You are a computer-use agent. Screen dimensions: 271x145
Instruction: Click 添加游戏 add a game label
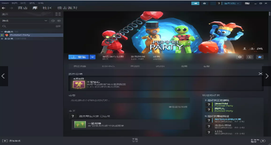pyautogui.click(x=15, y=141)
